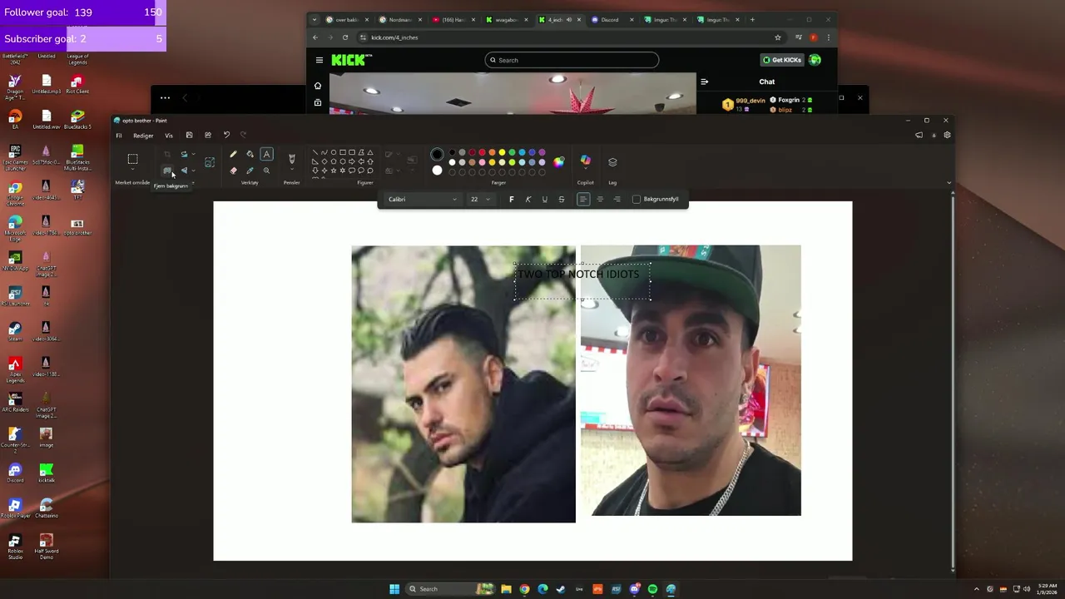Open the Kick hamburger menu

click(x=319, y=60)
